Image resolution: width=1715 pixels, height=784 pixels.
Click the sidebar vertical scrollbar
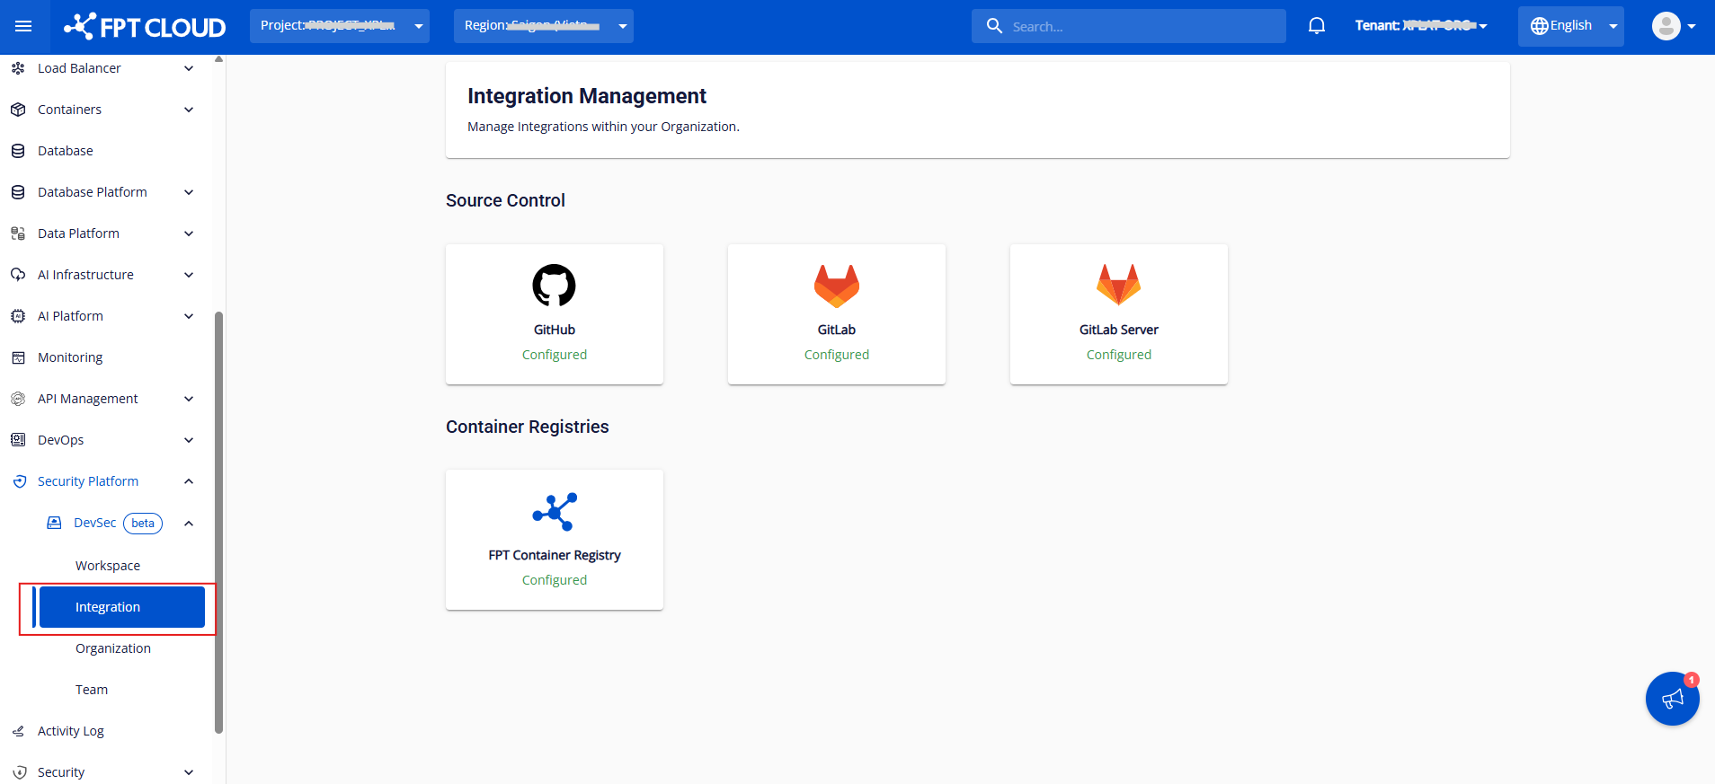(x=218, y=523)
